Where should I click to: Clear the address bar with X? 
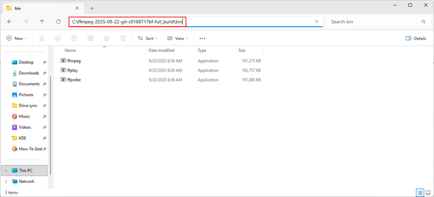pos(316,22)
